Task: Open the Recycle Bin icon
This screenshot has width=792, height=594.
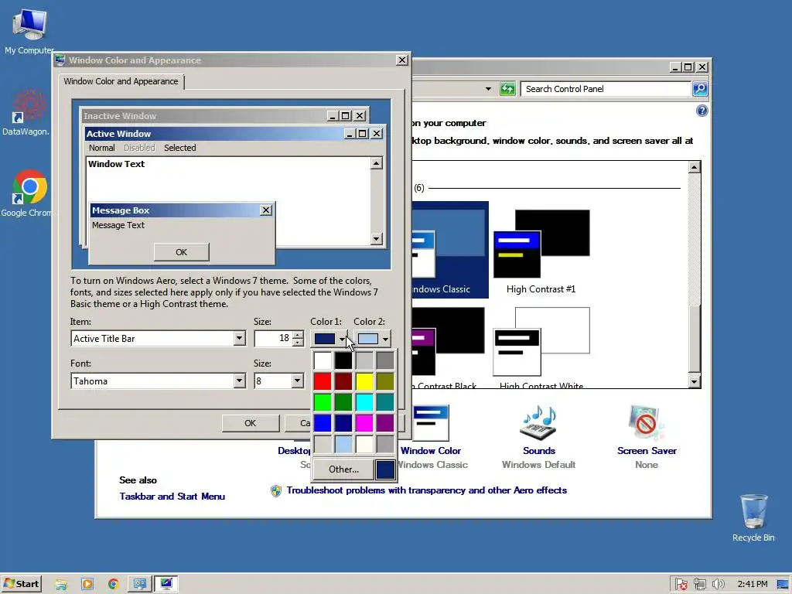Action: click(753, 517)
